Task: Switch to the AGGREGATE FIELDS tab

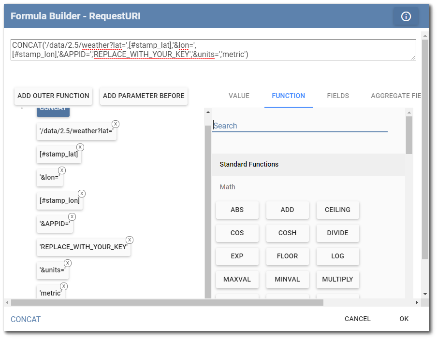Action: click(x=397, y=96)
